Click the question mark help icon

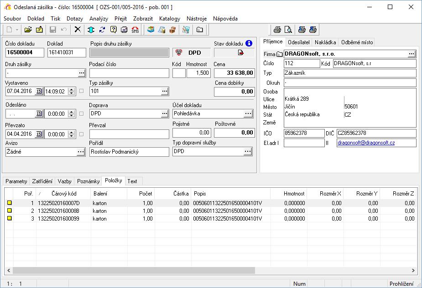pyautogui.click(x=113, y=30)
